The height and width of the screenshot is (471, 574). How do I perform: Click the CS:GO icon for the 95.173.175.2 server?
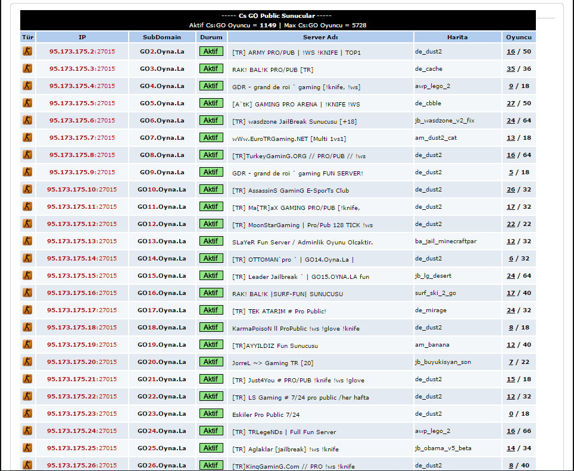27,51
